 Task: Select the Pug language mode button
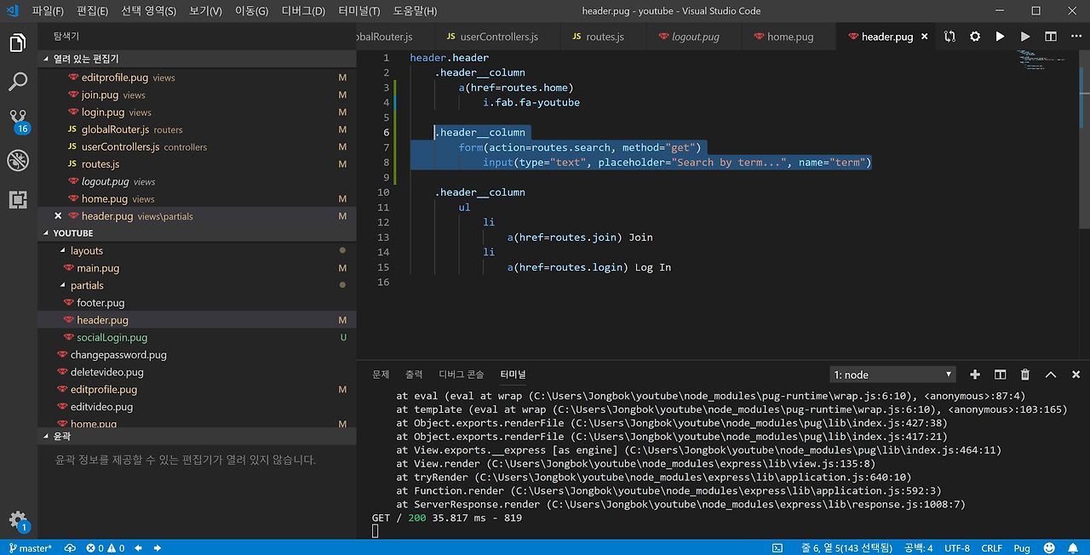[1022, 548]
